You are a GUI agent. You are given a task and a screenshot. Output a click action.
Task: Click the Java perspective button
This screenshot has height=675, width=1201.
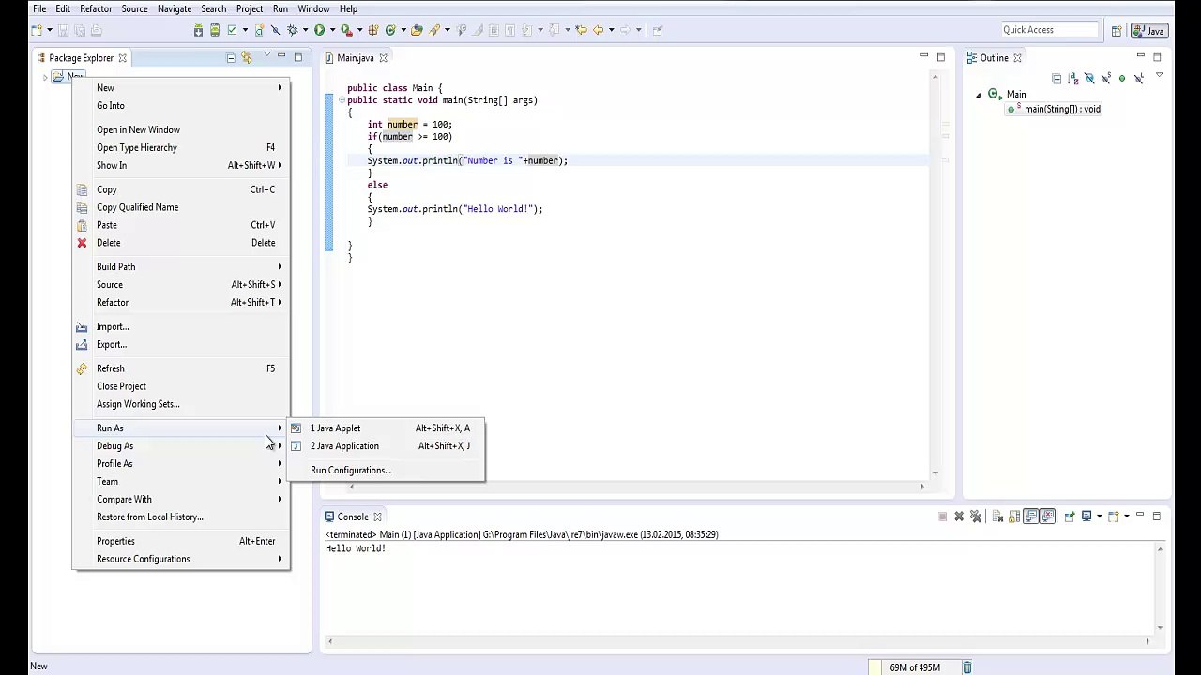[x=1148, y=30]
